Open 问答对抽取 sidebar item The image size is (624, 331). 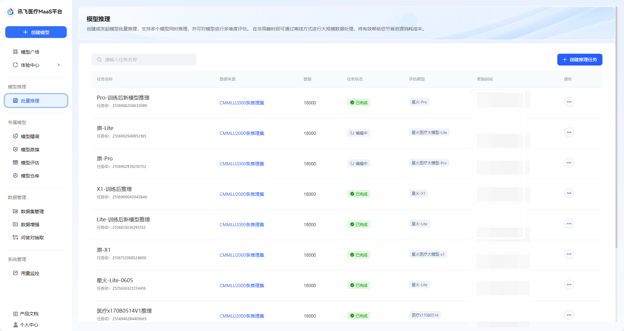click(x=36, y=237)
